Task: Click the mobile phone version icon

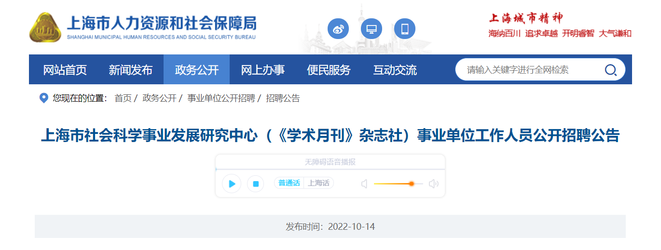Action: (404, 29)
